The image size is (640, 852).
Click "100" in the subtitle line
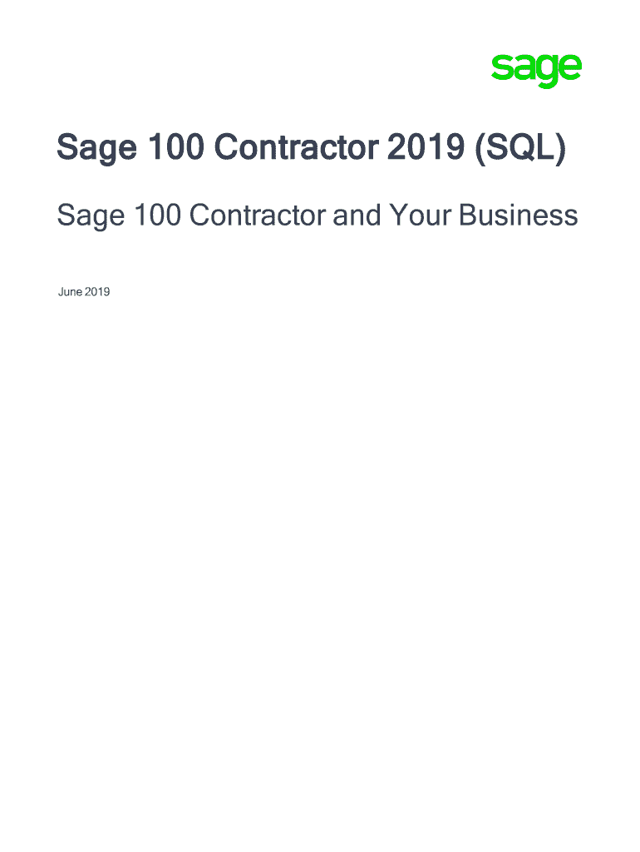(155, 215)
